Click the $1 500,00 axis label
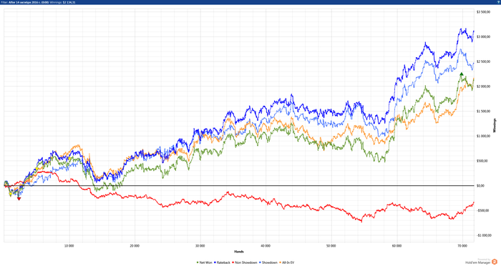501x266 pixels. click(483, 112)
